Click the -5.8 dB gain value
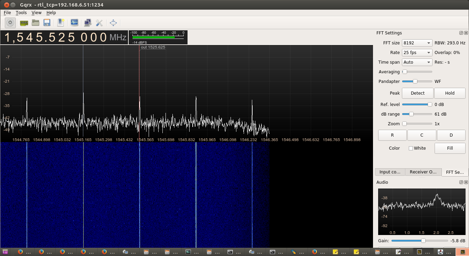 [458, 241]
